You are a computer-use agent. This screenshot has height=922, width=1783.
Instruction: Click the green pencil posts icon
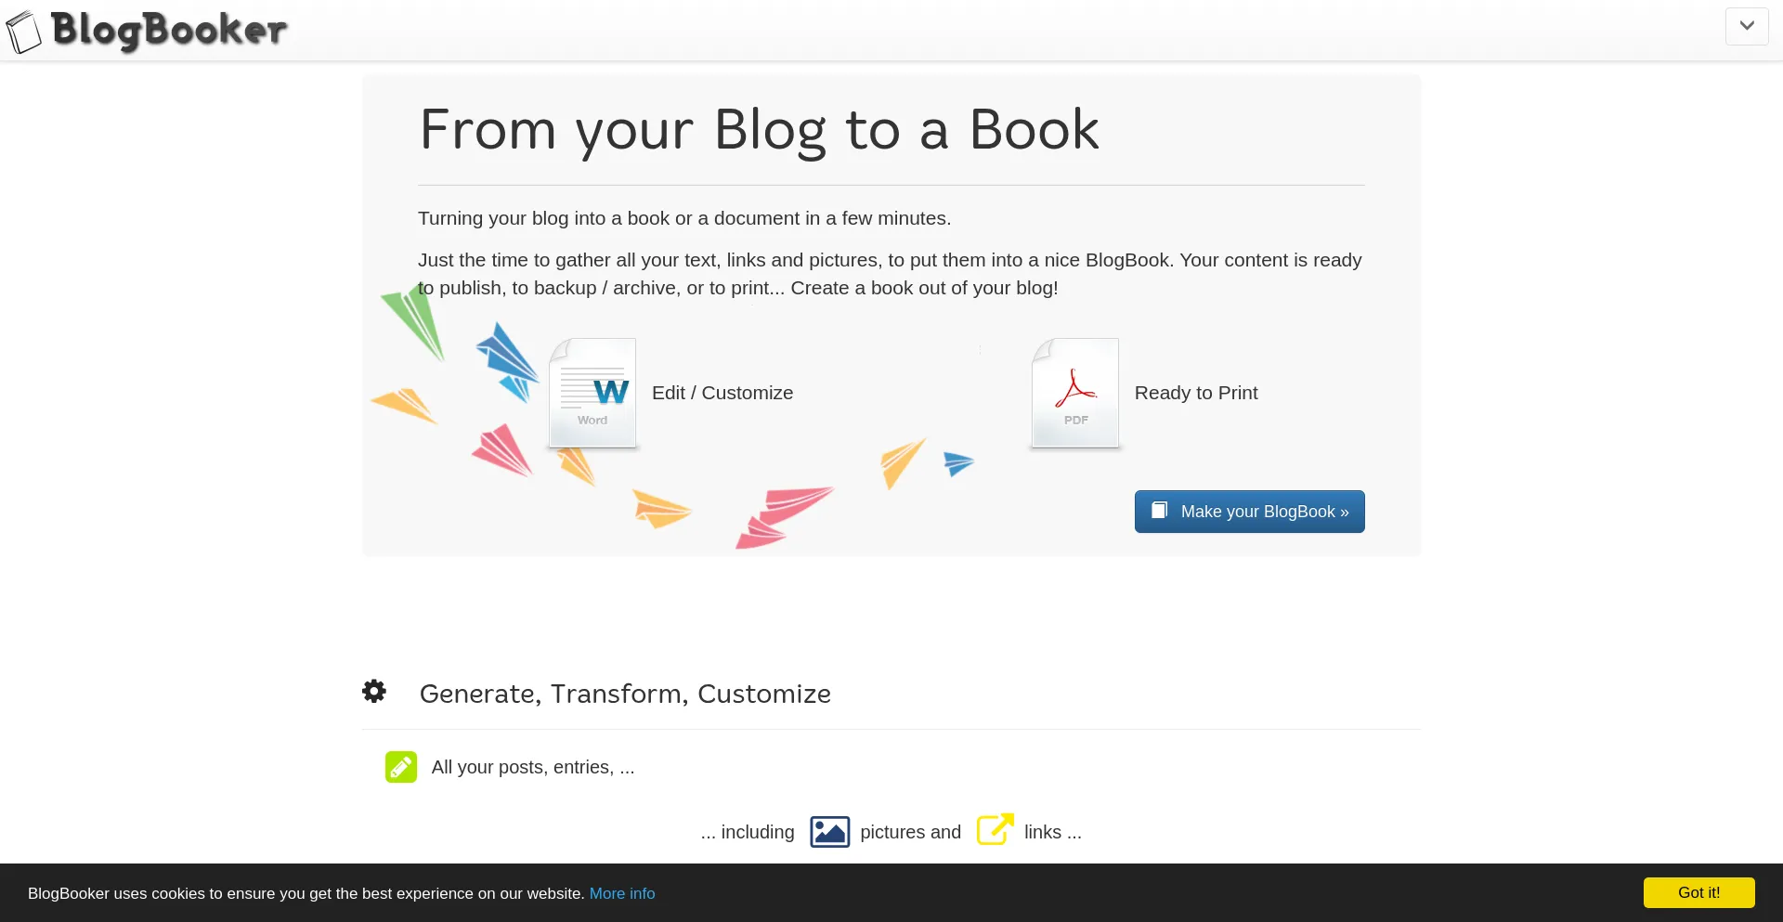click(401, 767)
